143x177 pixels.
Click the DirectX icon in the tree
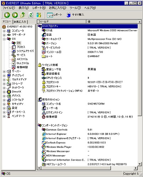(x=9, y=92)
